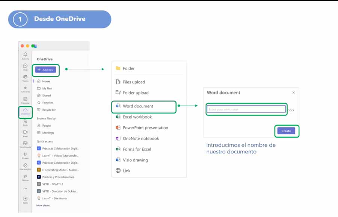Screen dimensions: 338x217
Task: Open the Apps store icon in sidebar
Action: click(25, 200)
